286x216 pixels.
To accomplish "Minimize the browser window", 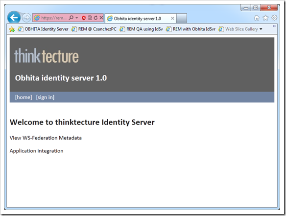I will point(246,8).
